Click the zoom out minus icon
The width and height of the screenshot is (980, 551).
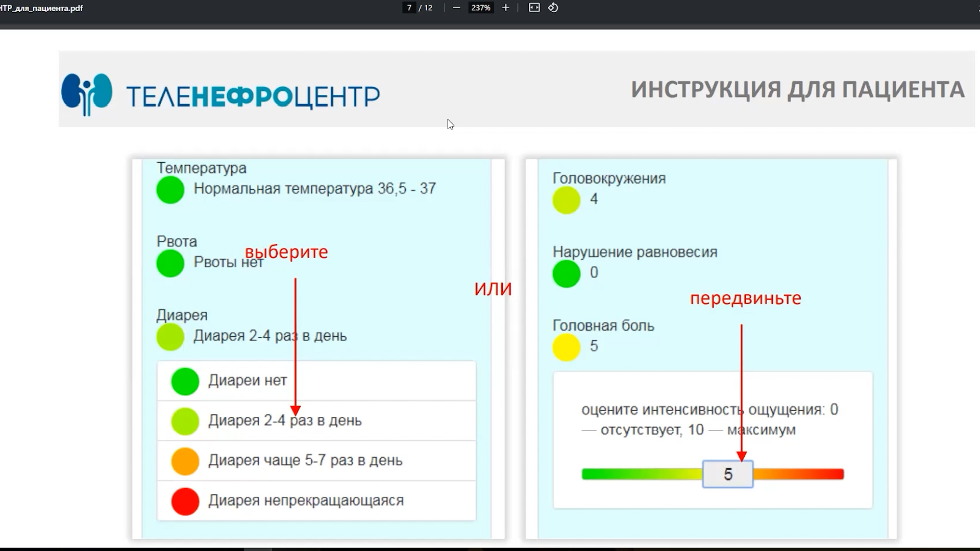[457, 8]
